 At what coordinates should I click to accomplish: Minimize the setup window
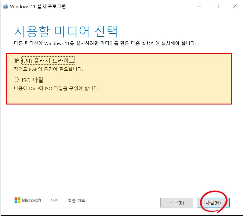click(199, 6)
